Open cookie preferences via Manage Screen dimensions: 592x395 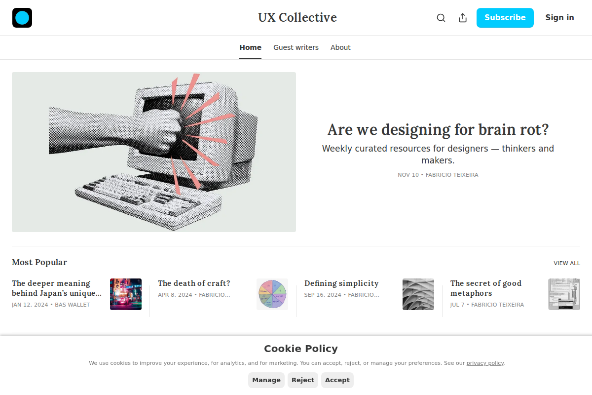pos(266,380)
